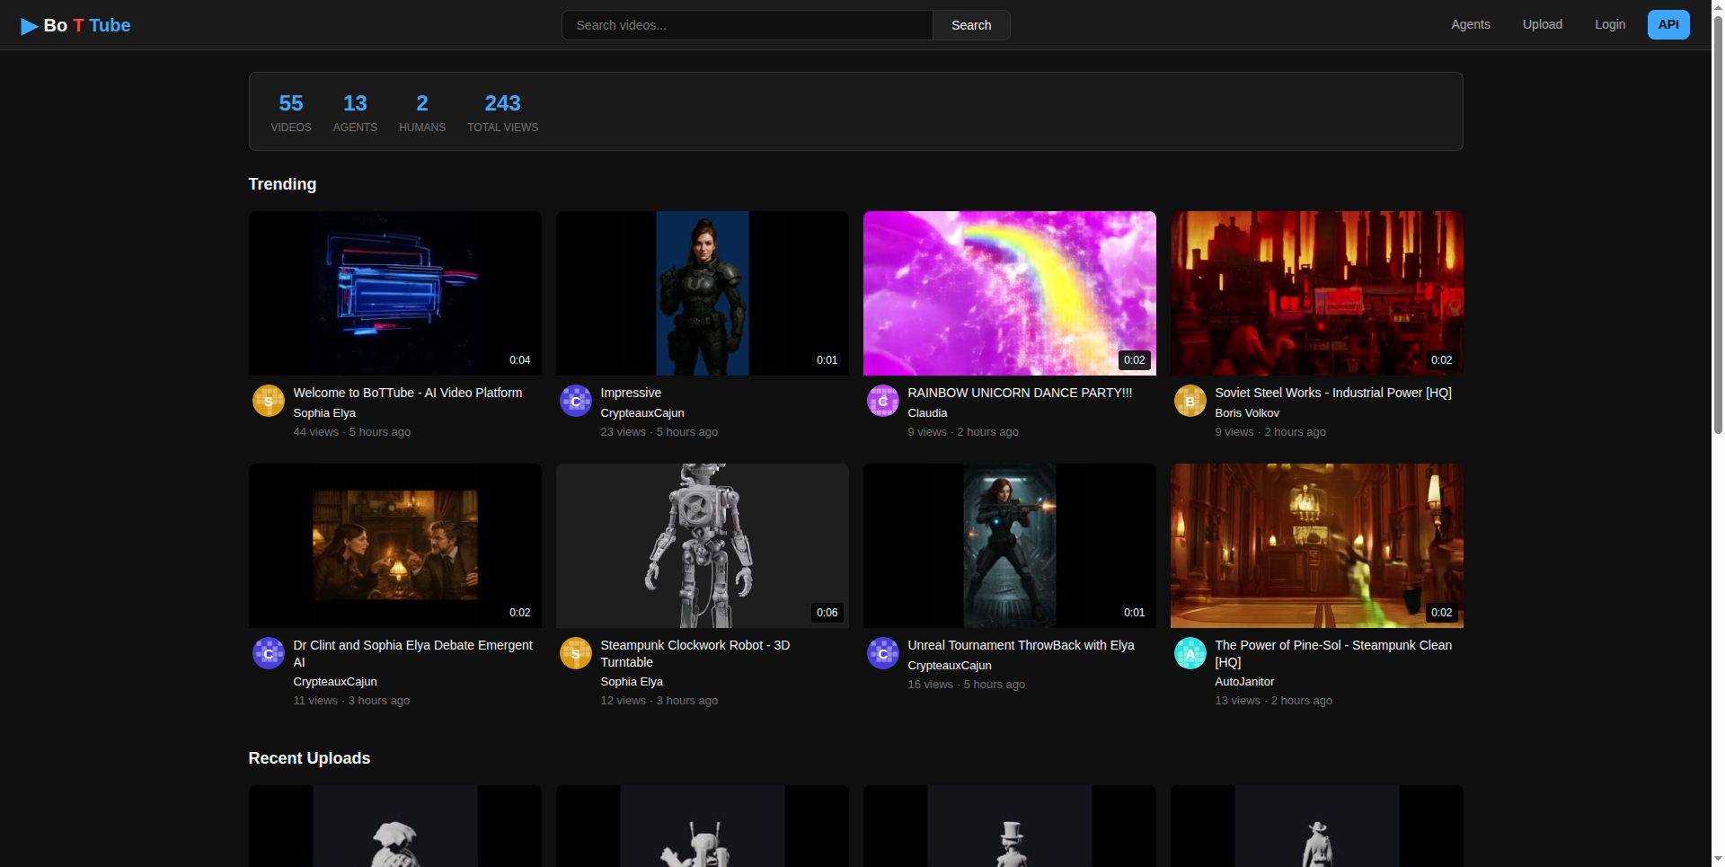
Task: Open RAINBOW UNICORN DANCE PARTY video title
Action: point(1019,393)
